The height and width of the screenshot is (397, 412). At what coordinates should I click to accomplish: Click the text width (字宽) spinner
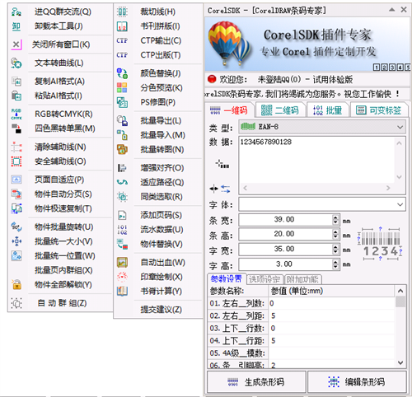tap(335, 250)
